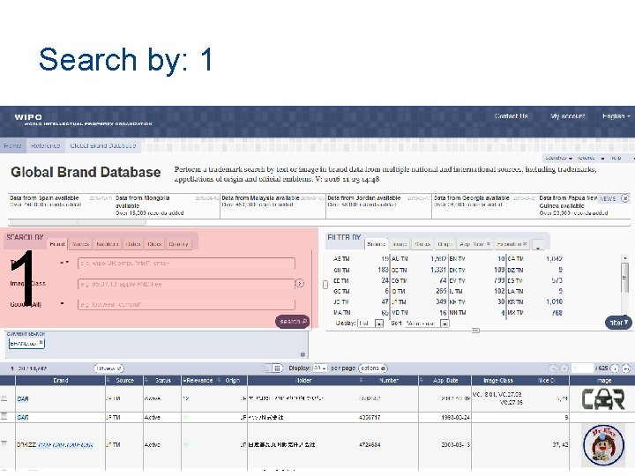Remove the BRAND:car current search chip
Screen dimensions: 635x476
(41, 342)
